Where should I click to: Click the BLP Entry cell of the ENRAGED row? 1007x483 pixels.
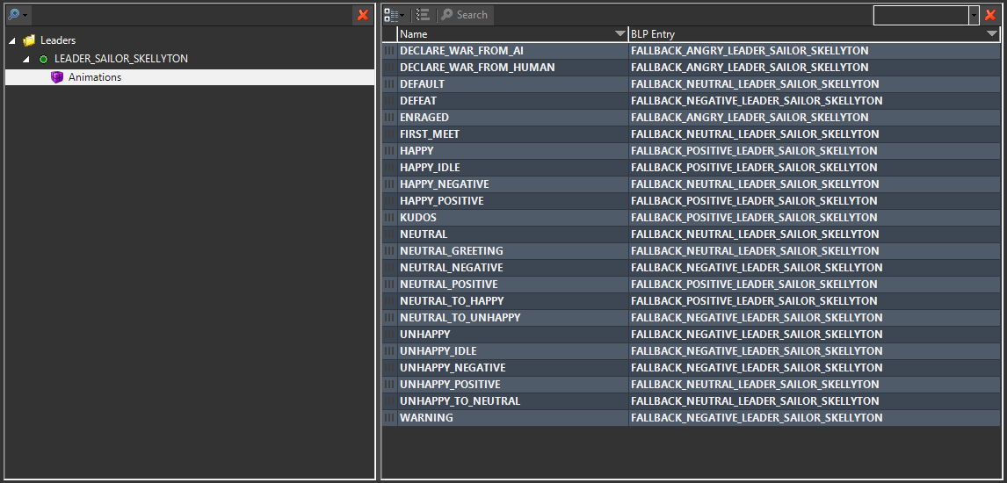(815, 118)
